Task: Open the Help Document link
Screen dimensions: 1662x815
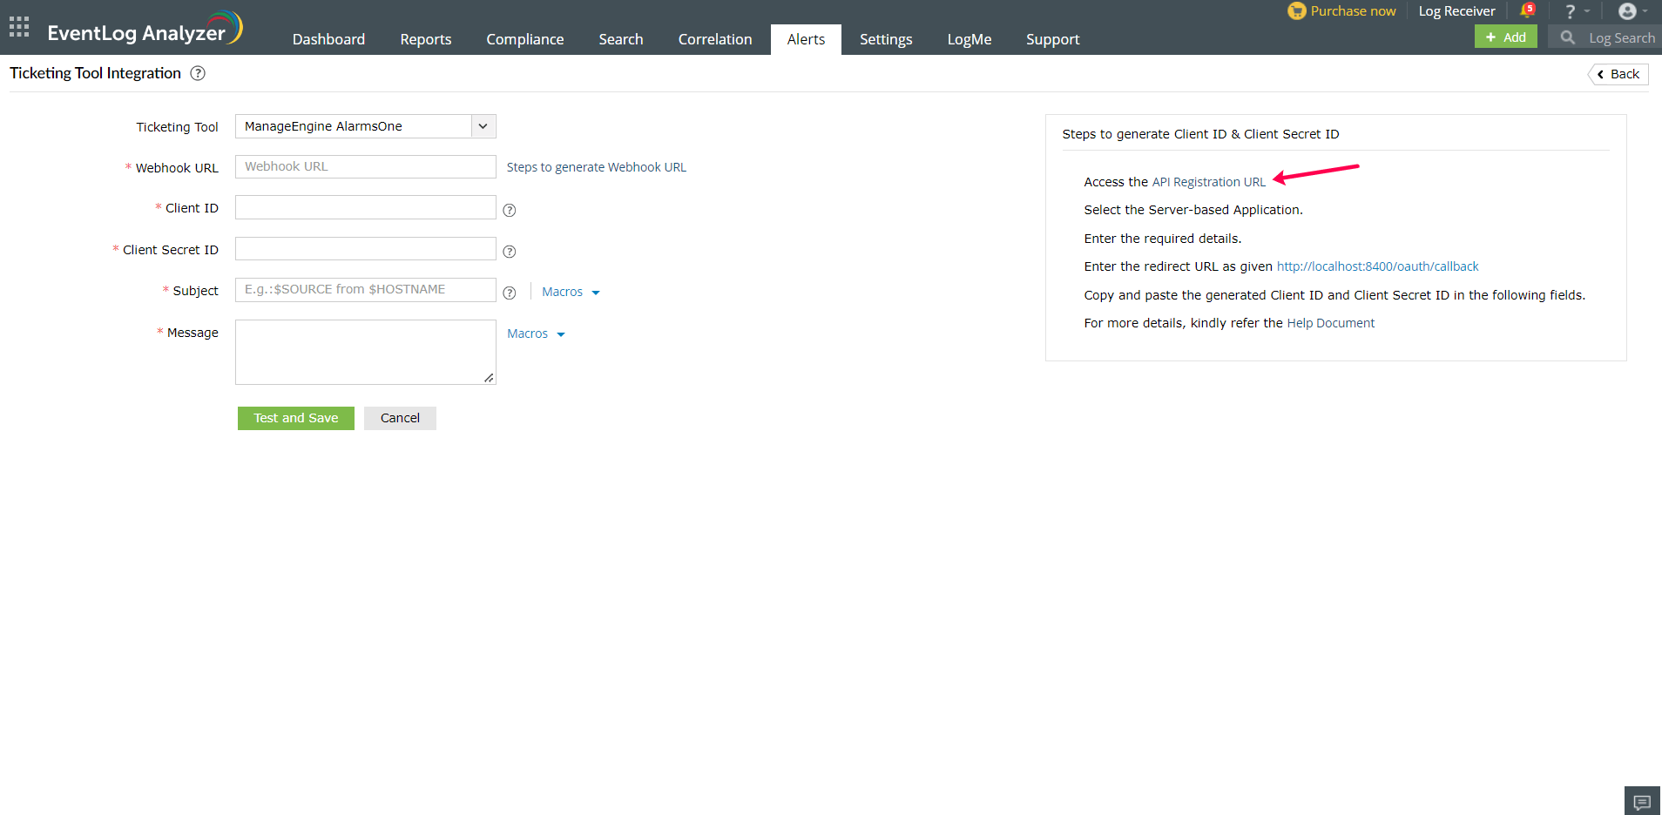Action: [x=1331, y=323]
